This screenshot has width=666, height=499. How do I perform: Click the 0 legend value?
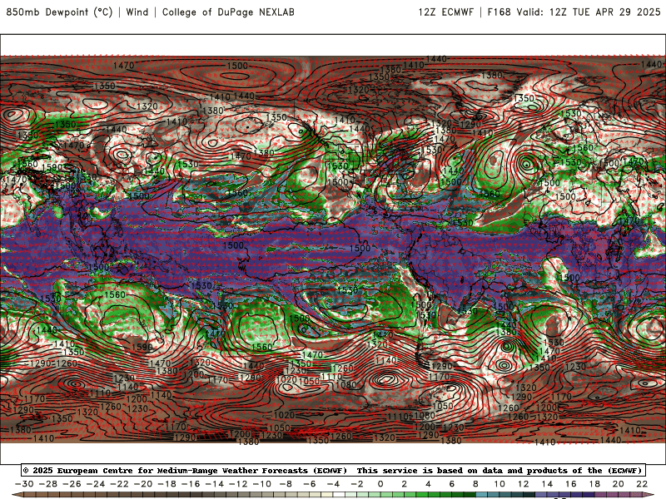click(380, 484)
